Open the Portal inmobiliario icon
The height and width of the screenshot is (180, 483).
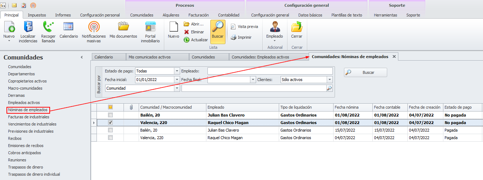click(x=150, y=27)
